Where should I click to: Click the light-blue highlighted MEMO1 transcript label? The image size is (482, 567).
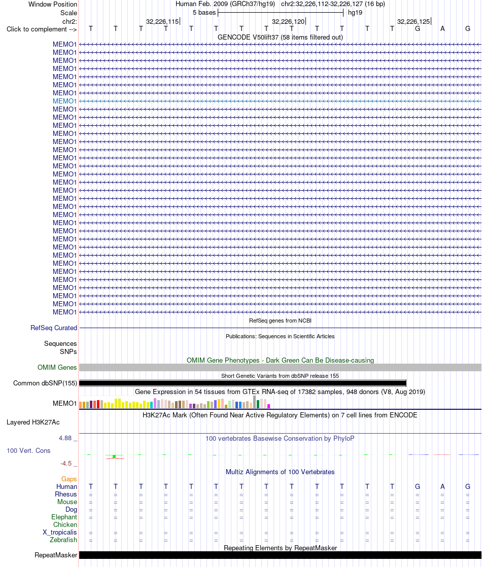point(65,101)
